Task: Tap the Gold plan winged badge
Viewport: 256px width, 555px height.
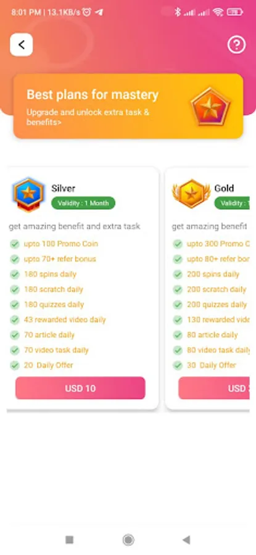Action: coord(191,194)
